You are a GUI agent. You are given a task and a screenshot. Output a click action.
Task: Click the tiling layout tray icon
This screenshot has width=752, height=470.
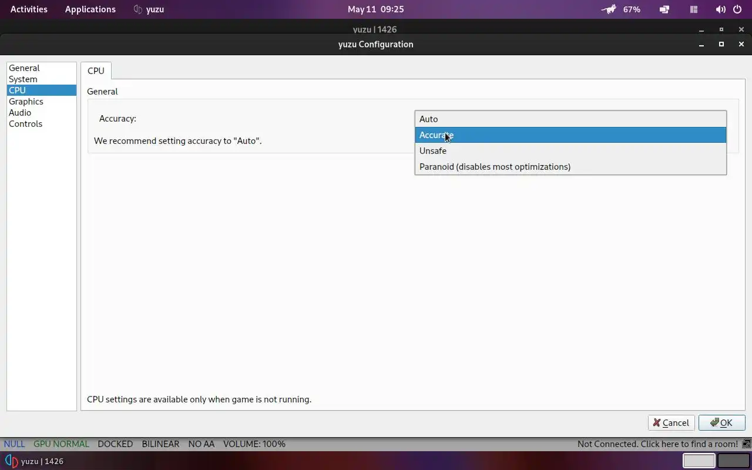click(694, 9)
